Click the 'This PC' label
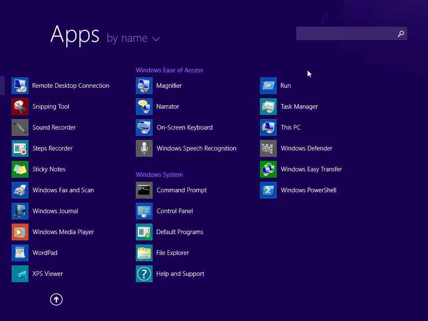 tap(290, 127)
